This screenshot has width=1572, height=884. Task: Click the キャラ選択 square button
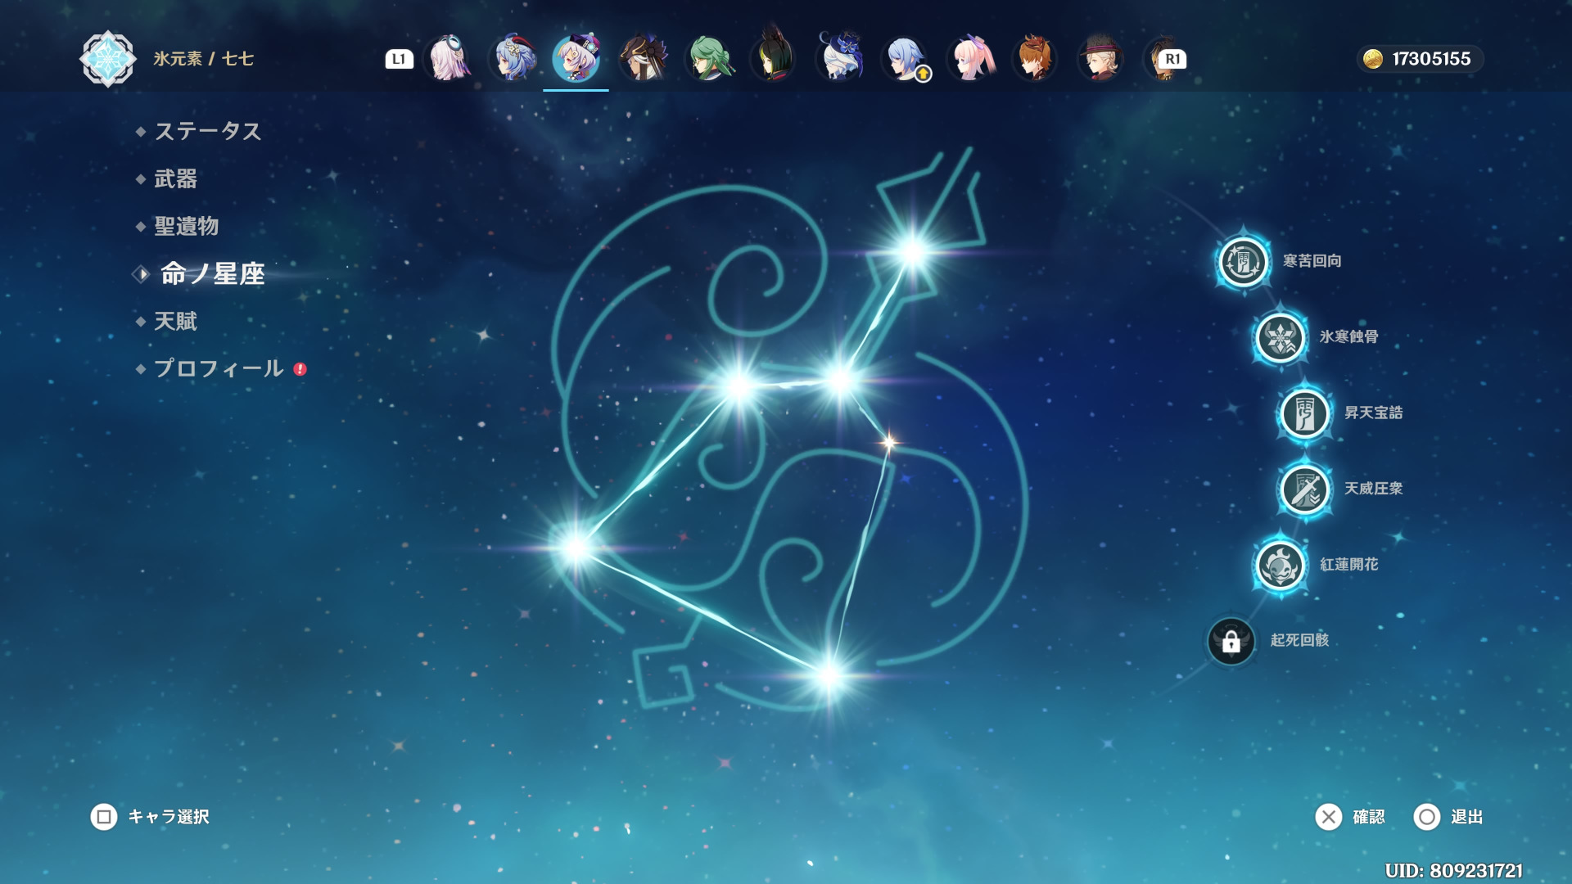tap(104, 817)
